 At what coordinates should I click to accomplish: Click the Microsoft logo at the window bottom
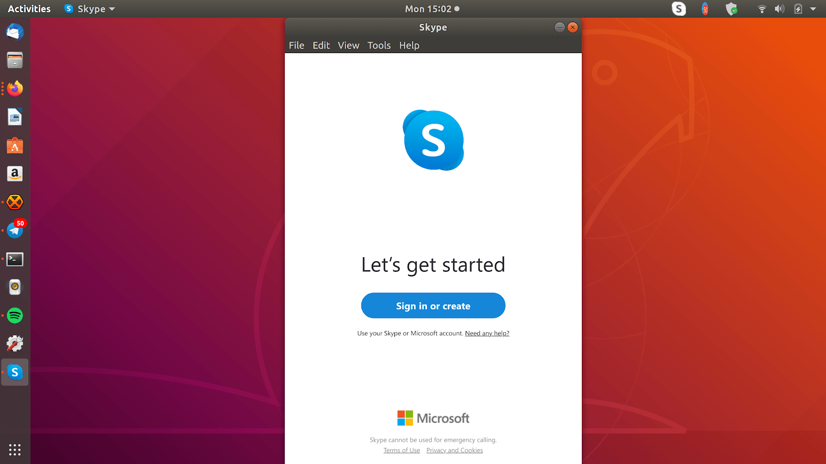[x=433, y=418]
